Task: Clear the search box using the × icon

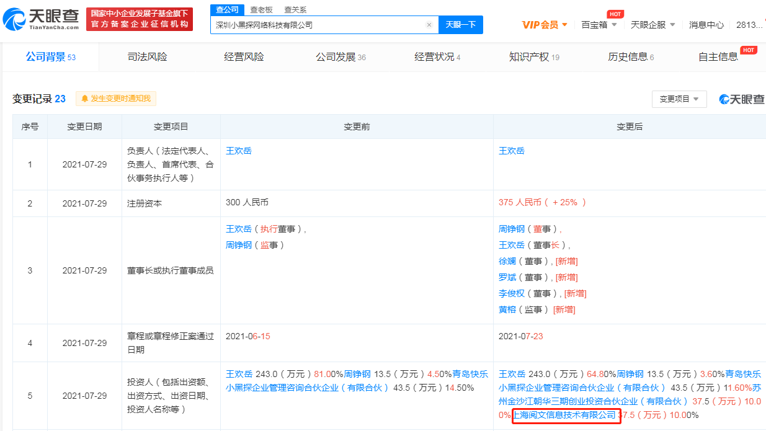Action: tap(429, 24)
